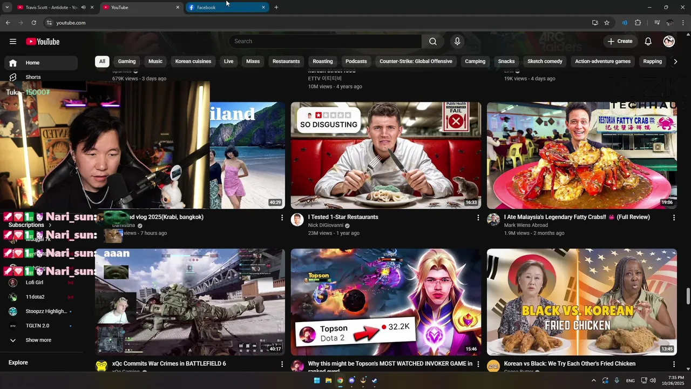691x389 pixels.
Task: Select the Podcasts filter chip
Action: [356, 62]
